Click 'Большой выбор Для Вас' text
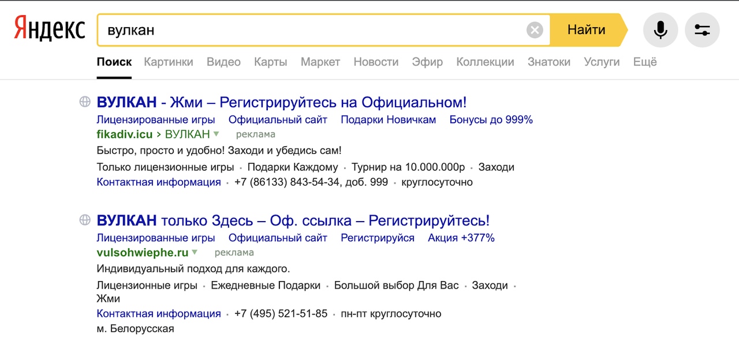This screenshot has width=739, height=348. pyautogui.click(x=397, y=285)
